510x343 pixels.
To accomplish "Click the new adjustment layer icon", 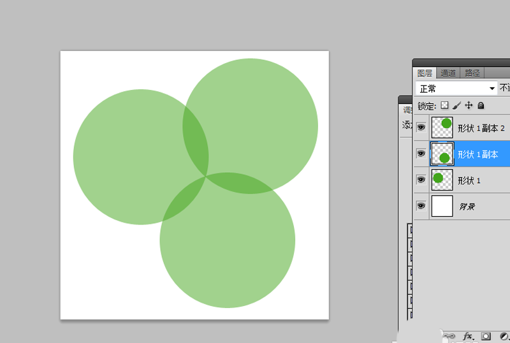I will click(x=504, y=335).
